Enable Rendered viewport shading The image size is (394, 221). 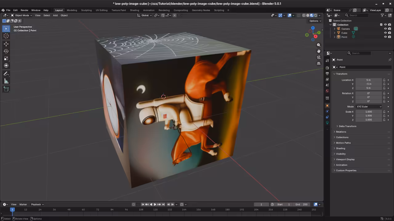316,15
